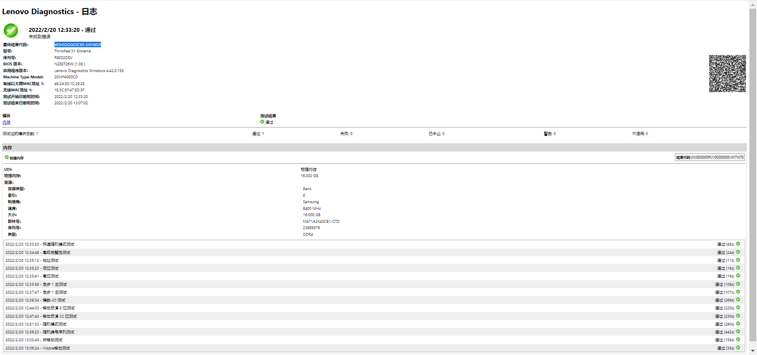Click the pass icon for 移动反演 32 位测试 row
757x355 pixels.
click(738, 316)
